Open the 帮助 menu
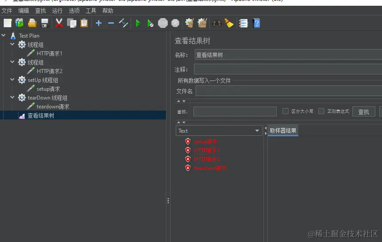The image size is (382, 242). 108,11
